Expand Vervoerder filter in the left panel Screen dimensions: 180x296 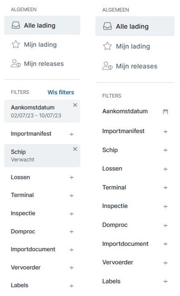pyautogui.click(x=71, y=267)
